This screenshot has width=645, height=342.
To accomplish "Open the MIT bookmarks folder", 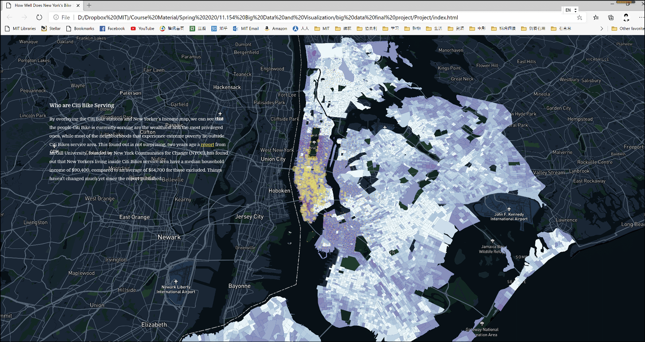I will coord(322,29).
